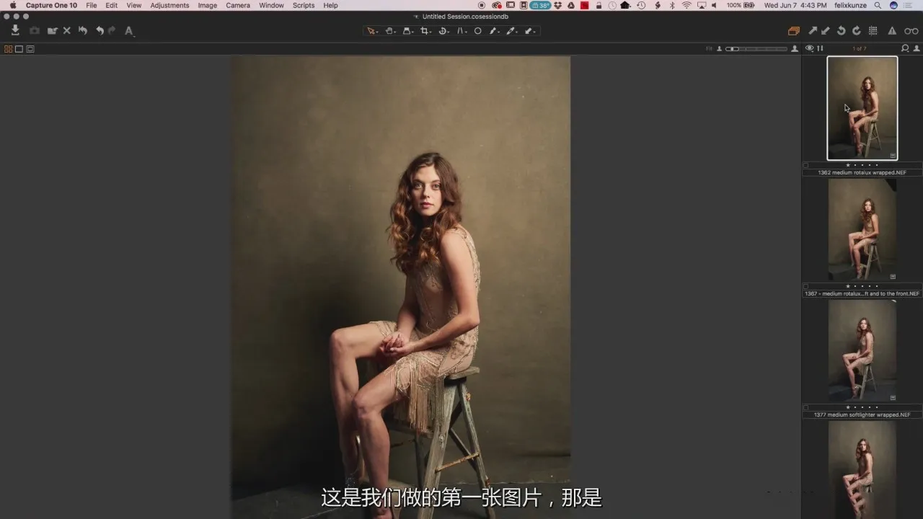923x519 pixels.
Task: Toggle the Grid overlay icon
Action: [x=873, y=31]
